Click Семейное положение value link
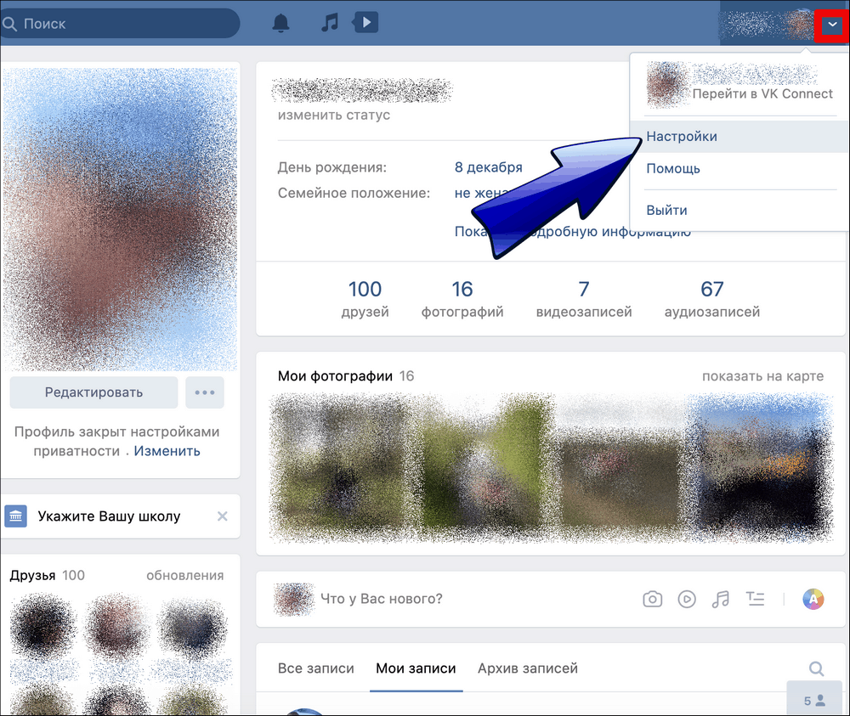The width and height of the screenshot is (850, 716). [481, 193]
